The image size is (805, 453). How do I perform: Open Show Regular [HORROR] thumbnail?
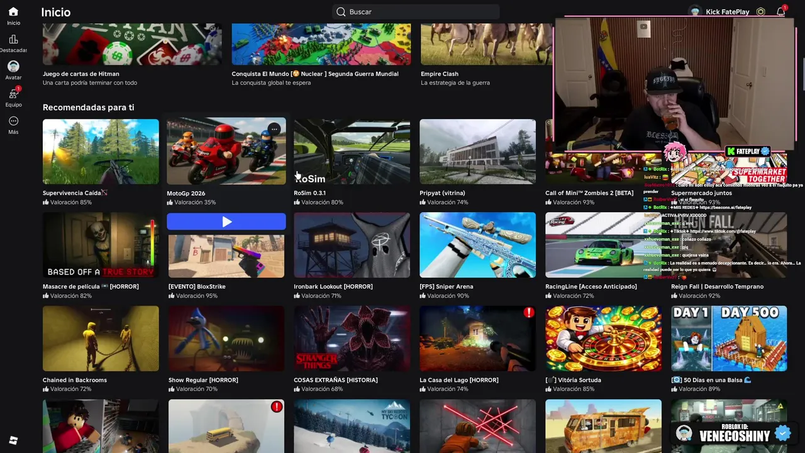click(226, 338)
